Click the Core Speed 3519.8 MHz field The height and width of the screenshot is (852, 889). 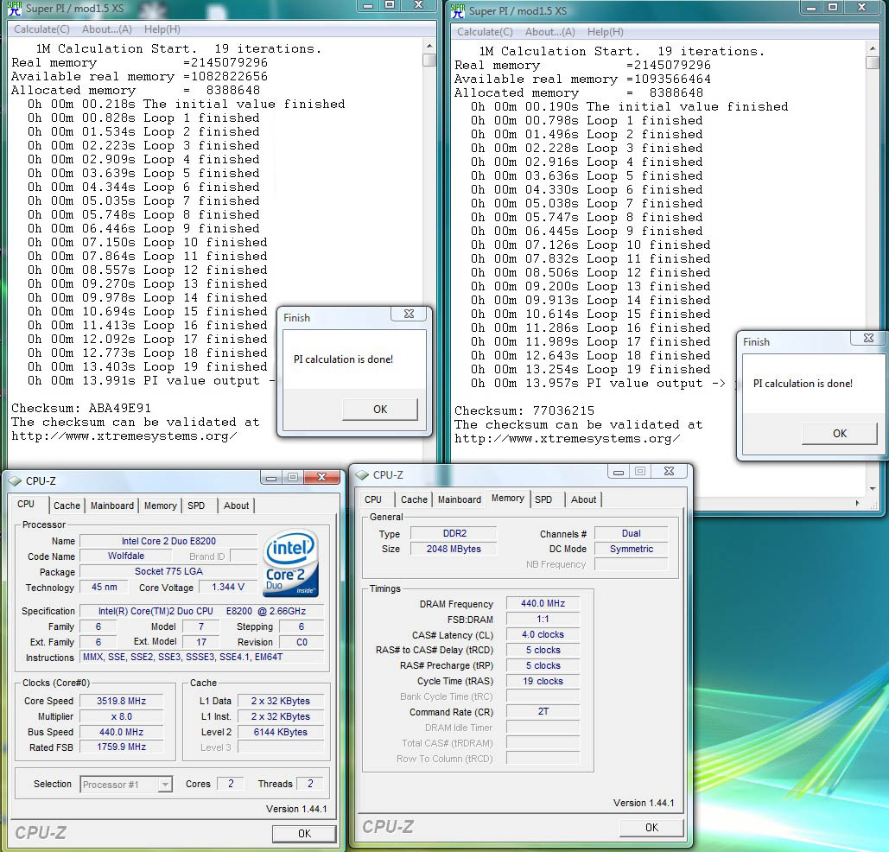pos(122,701)
